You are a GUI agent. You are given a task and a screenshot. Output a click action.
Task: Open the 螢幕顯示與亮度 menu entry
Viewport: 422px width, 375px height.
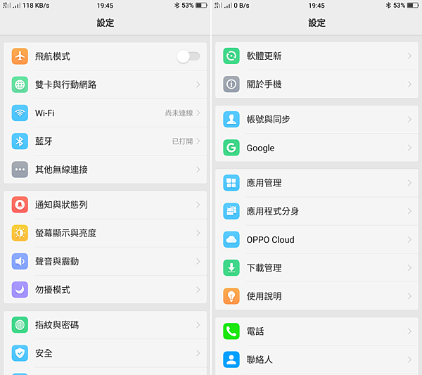(105, 233)
